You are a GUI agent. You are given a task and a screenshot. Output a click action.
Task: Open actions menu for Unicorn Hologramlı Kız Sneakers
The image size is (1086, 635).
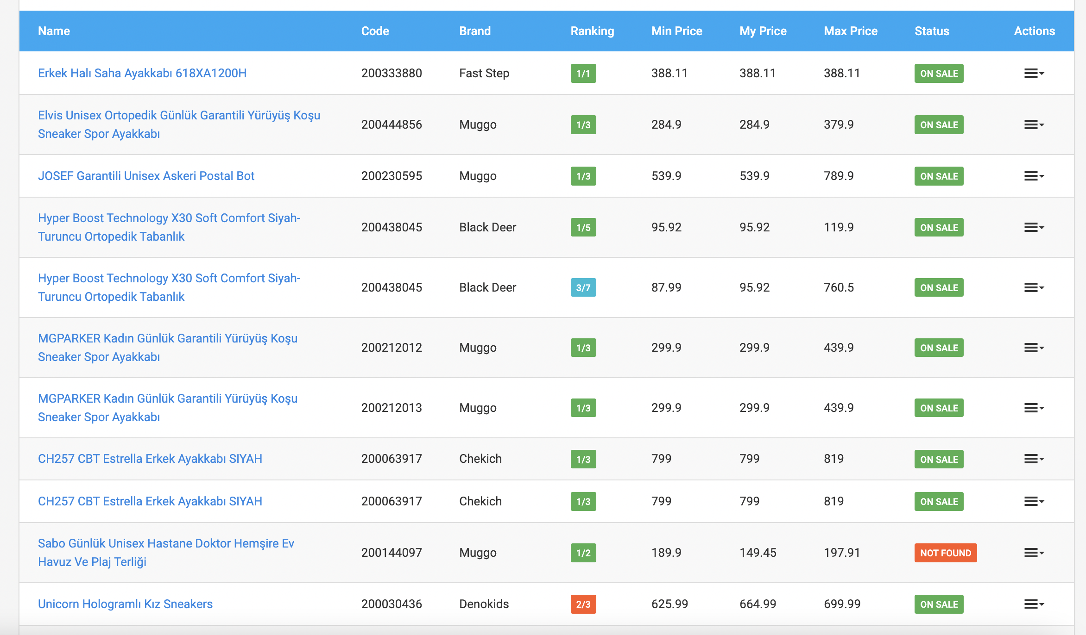[1034, 604]
